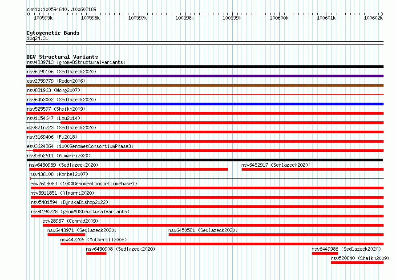Open nsv3169406 (Fu2018) label
This screenshot has height=280, width=396.
(x=52, y=137)
